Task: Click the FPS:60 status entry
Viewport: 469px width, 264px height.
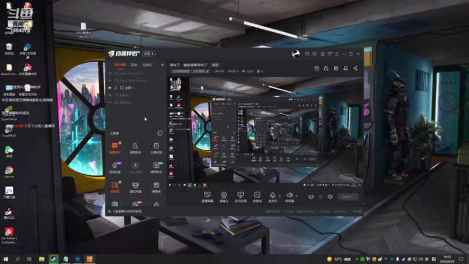Action: 288,211
